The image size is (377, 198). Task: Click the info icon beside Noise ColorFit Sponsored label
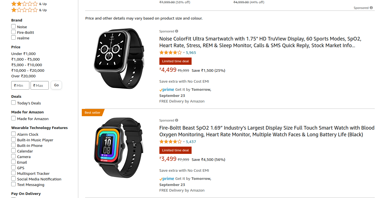click(177, 31)
